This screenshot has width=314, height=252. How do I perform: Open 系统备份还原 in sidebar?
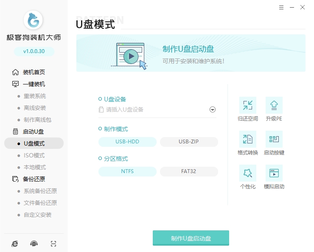[40, 191]
